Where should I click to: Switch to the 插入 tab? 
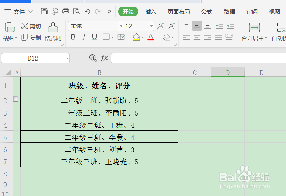pyautogui.click(x=151, y=12)
